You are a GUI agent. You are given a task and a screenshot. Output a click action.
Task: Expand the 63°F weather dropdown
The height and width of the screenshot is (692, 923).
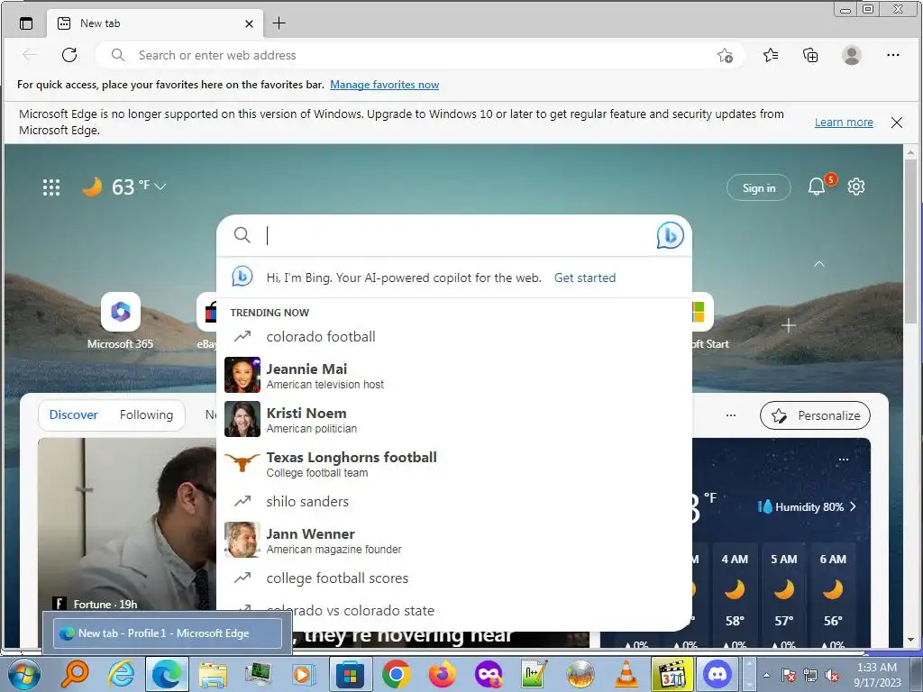pos(160,187)
